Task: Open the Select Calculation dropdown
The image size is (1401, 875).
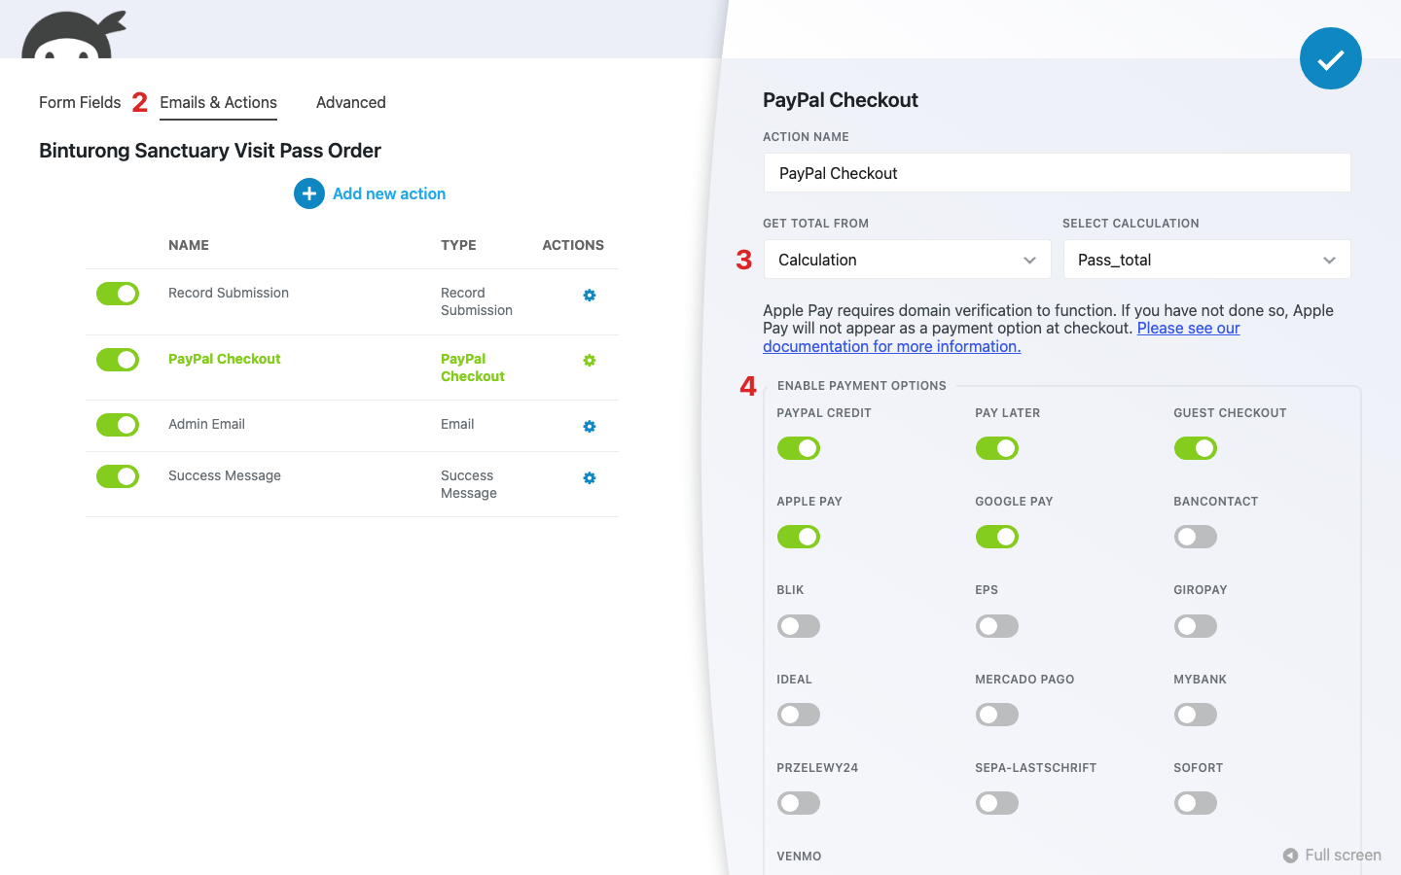Action: tap(1206, 260)
